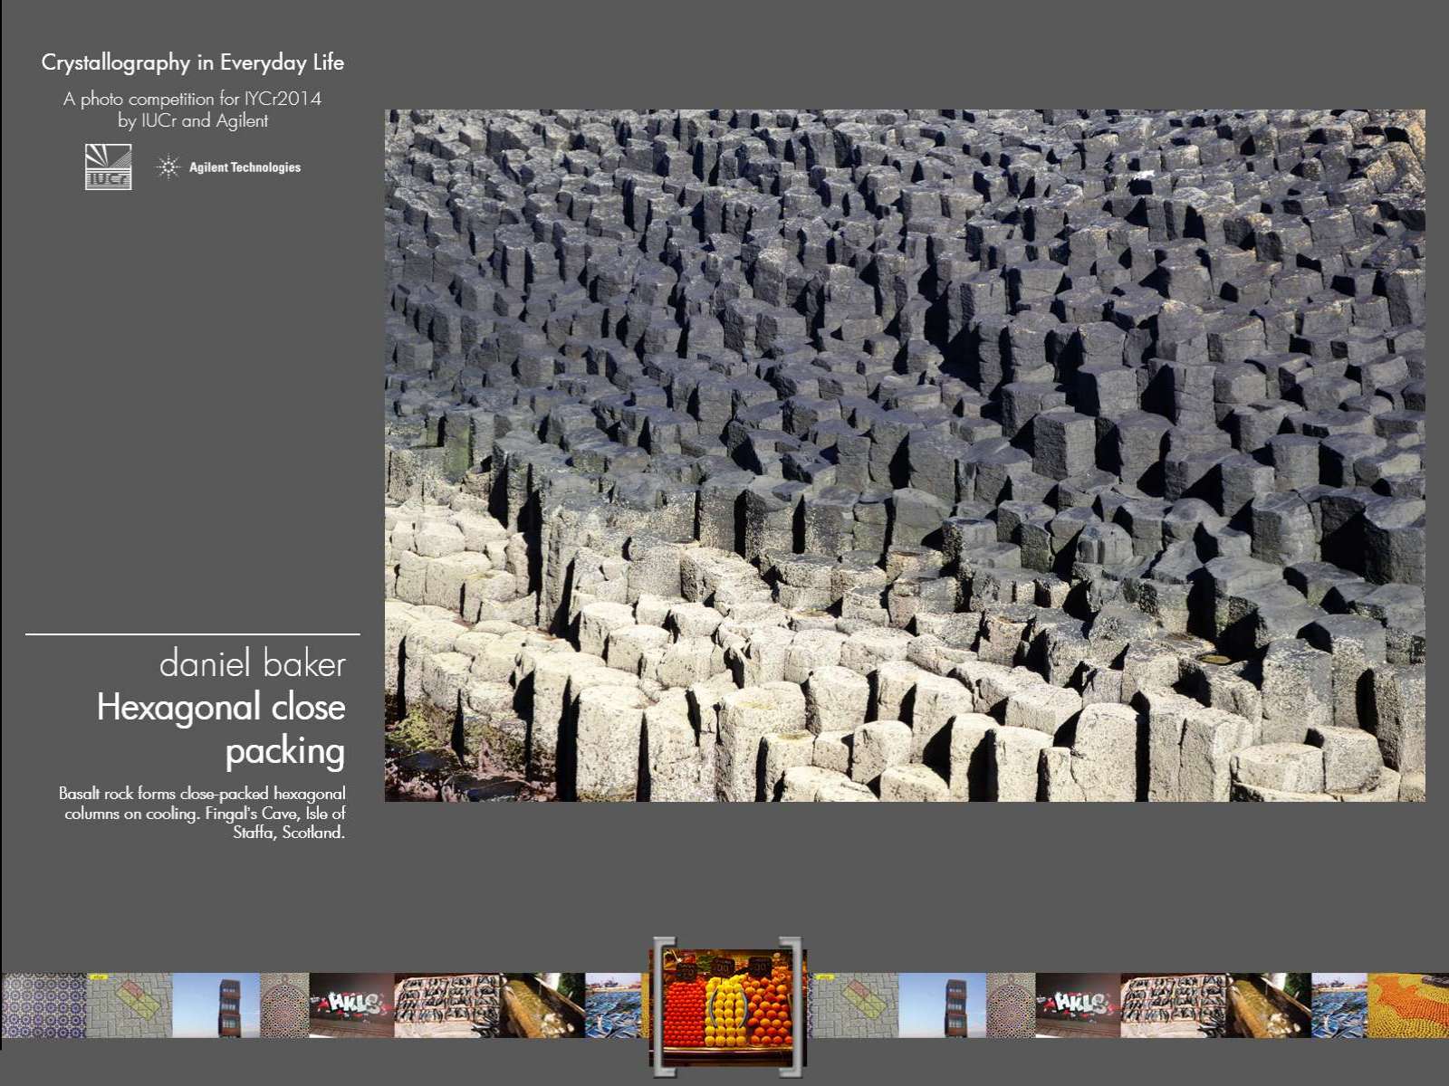Open the paving stone thumbnail left of fruit stand

129,1005
